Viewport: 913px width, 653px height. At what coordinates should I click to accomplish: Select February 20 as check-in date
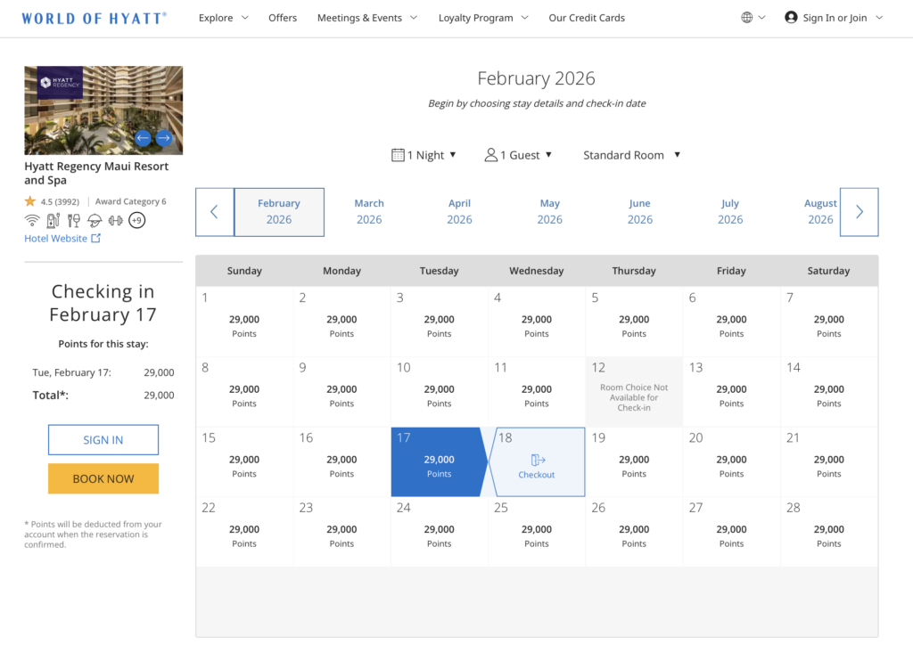731,461
